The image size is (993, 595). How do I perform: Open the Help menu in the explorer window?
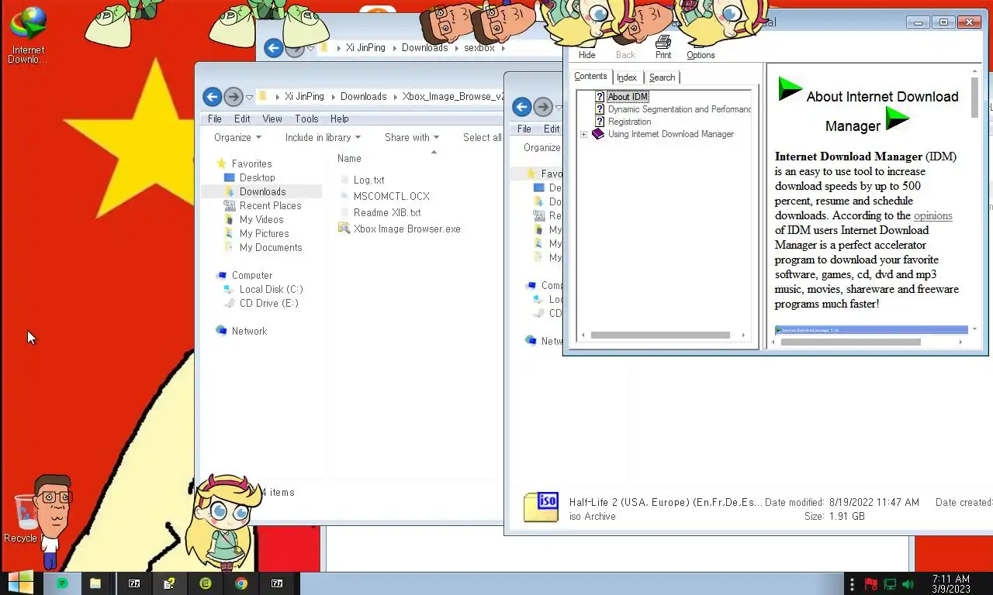point(340,119)
